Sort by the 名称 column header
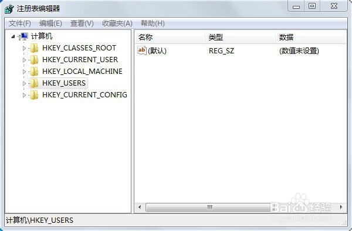352x231 pixels. (x=170, y=37)
